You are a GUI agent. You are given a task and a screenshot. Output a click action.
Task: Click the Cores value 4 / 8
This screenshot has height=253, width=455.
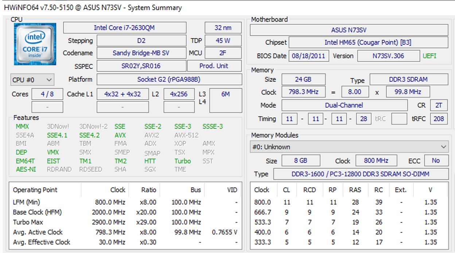pos(47,94)
